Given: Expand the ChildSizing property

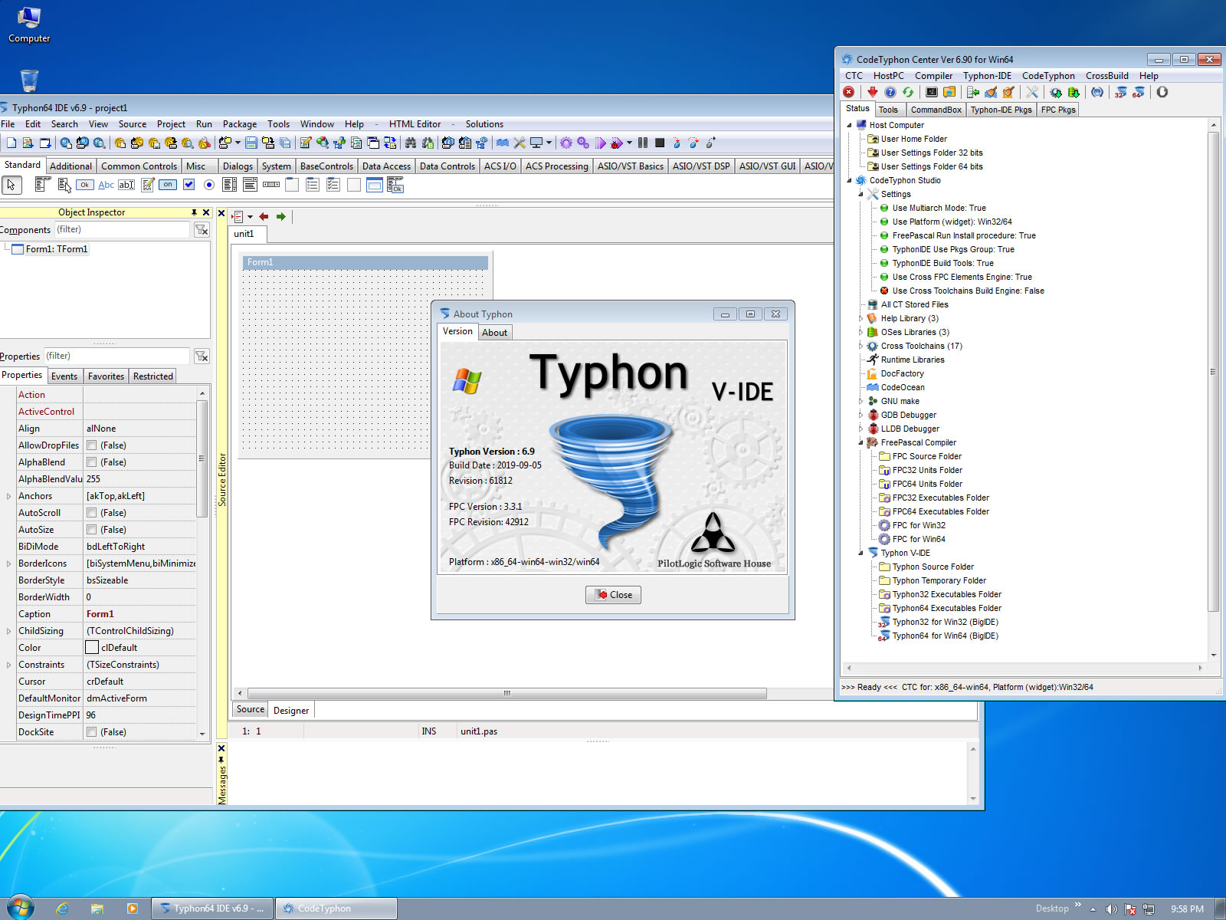Looking at the screenshot, I should (9, 631).
